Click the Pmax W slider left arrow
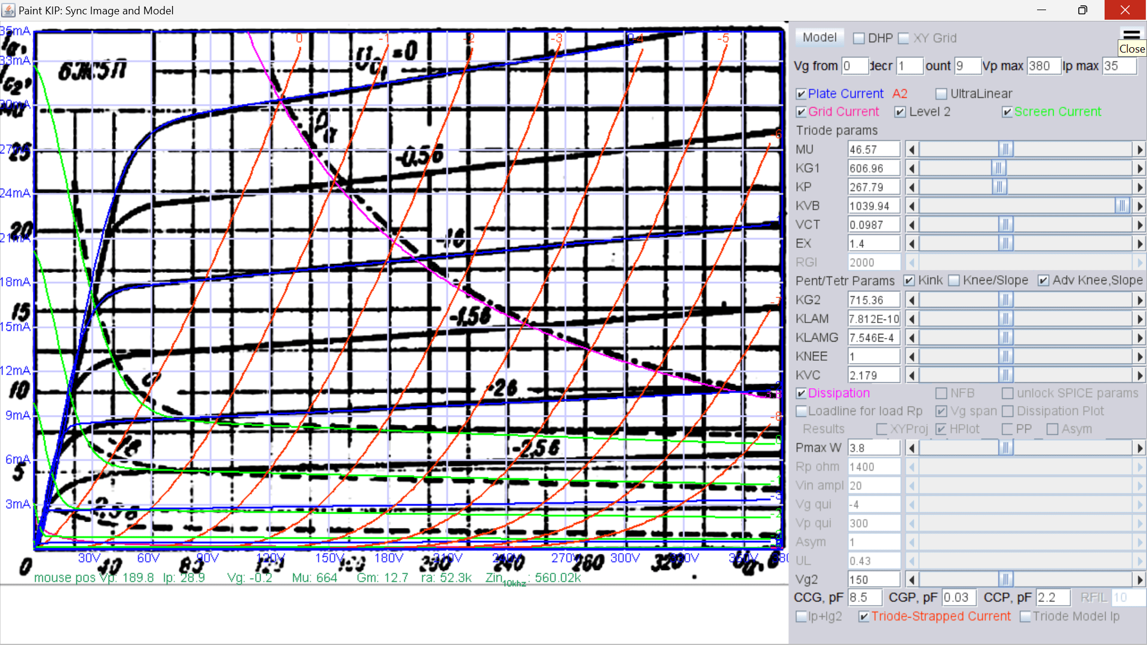The image size is (1147, 645). (x=912, y=448)
